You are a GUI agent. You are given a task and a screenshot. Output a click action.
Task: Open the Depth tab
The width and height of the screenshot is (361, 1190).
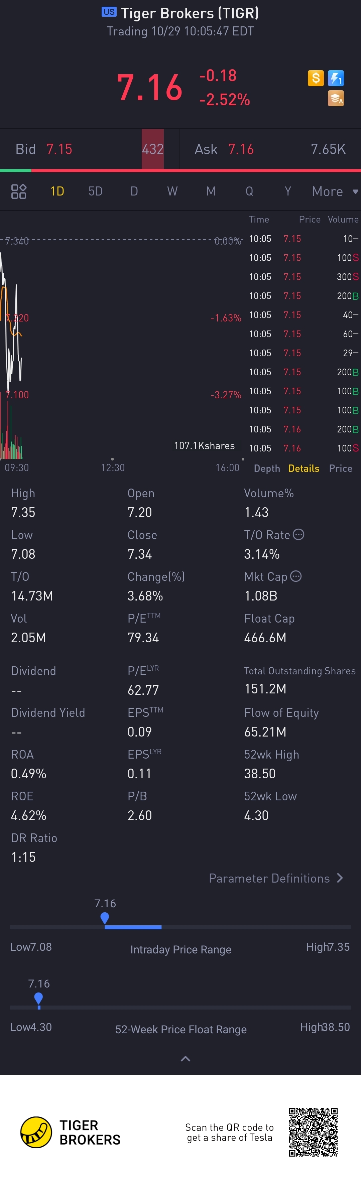[x=267, y=469]
